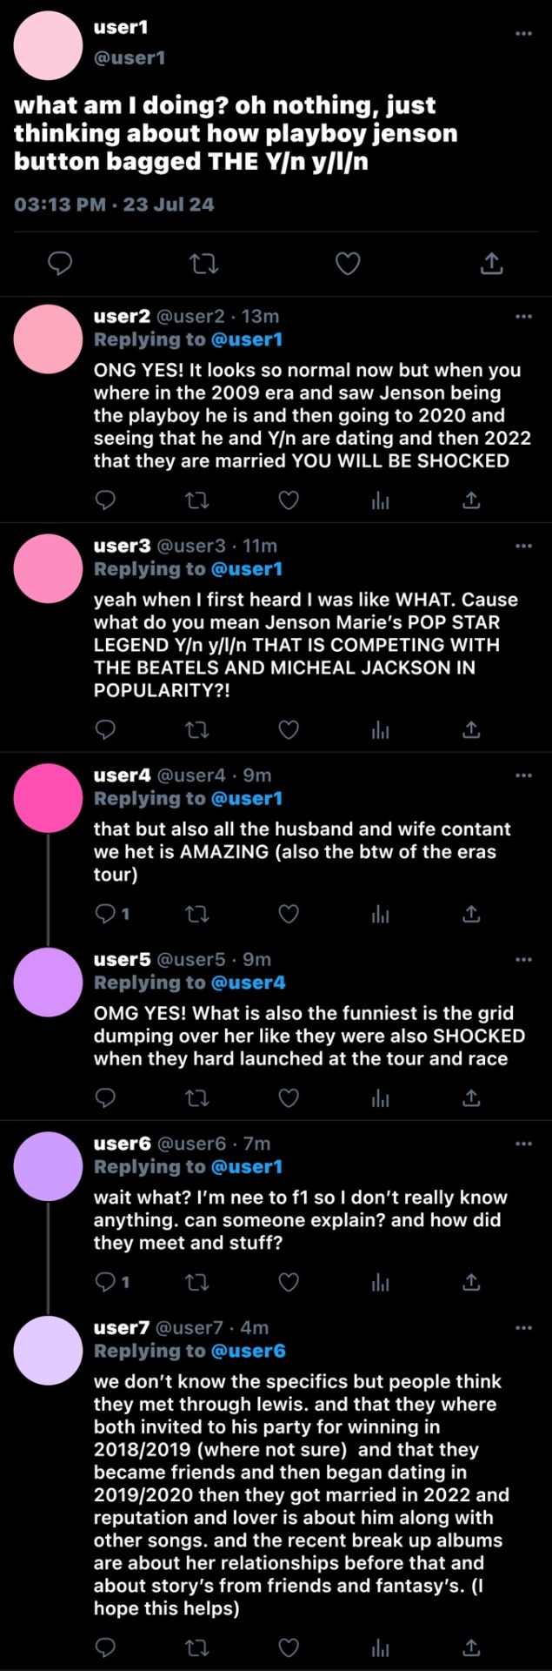Open @user6 mention link in user7's reply
Screen dimensions: 552x1671
(x=249, y=1351)
